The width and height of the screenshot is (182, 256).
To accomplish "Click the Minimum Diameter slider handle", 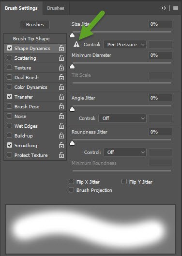I will point(72,66).
